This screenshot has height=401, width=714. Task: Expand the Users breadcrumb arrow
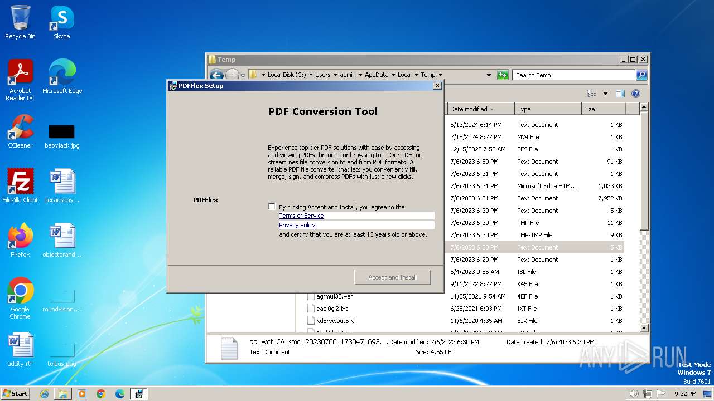tap(335, 75)
